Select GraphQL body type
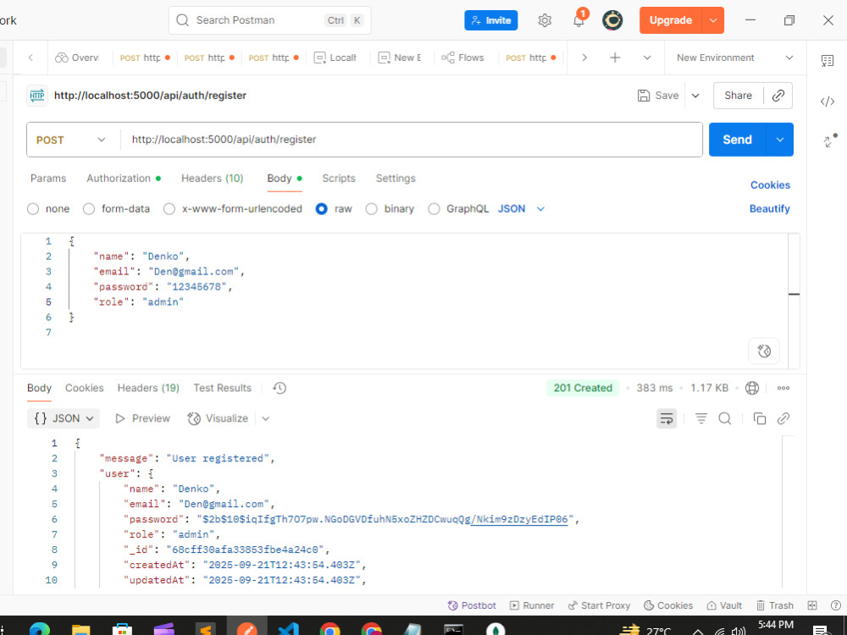This screenshot has height=635, width=847. 434,209
